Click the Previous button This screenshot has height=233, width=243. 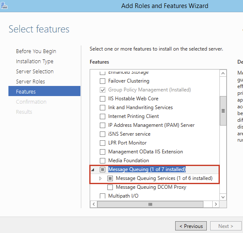[191, 226]
